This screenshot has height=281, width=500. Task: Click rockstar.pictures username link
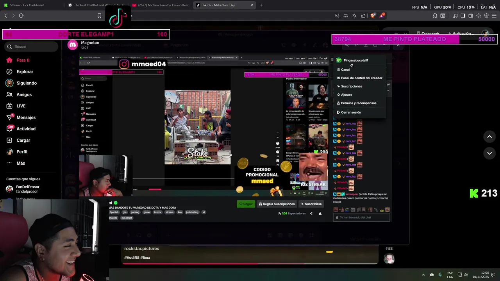[141, 249]
